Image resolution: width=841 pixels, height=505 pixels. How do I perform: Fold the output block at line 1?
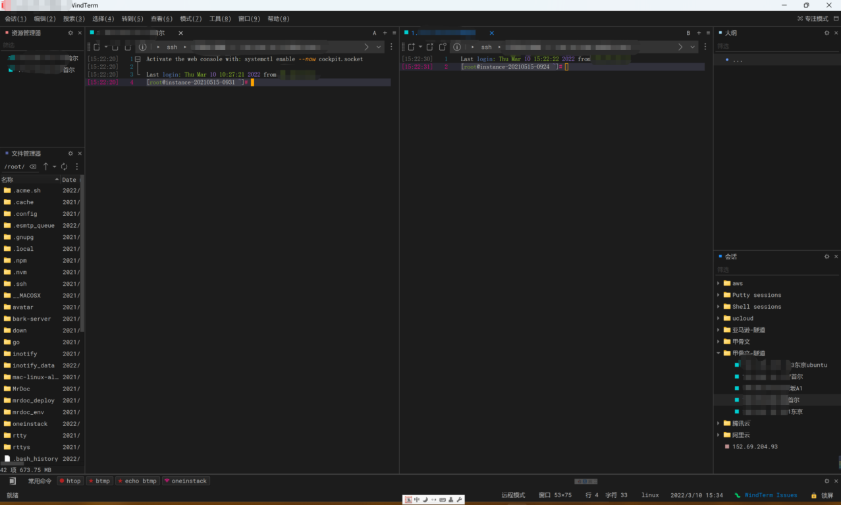click(138, 59)
